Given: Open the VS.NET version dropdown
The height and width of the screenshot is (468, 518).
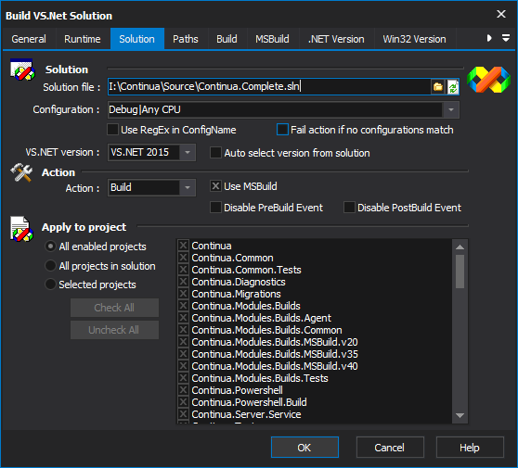Looking at the screenshot, I should [x=188, y=152].
